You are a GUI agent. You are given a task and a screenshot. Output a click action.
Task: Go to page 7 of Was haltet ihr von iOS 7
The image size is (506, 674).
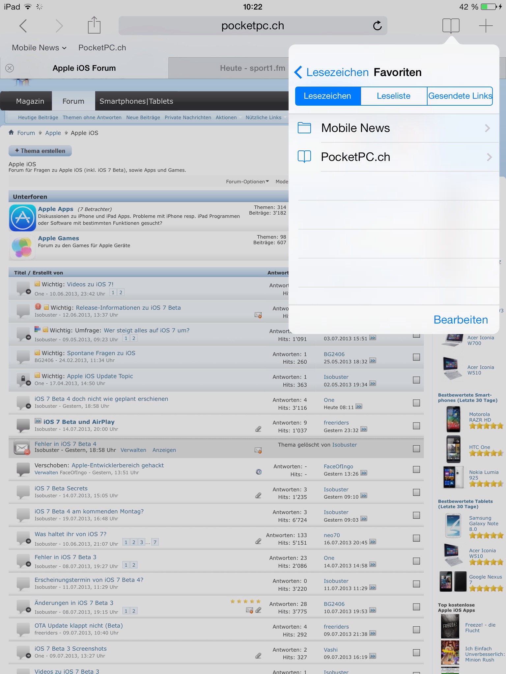[x=155, y=542]
